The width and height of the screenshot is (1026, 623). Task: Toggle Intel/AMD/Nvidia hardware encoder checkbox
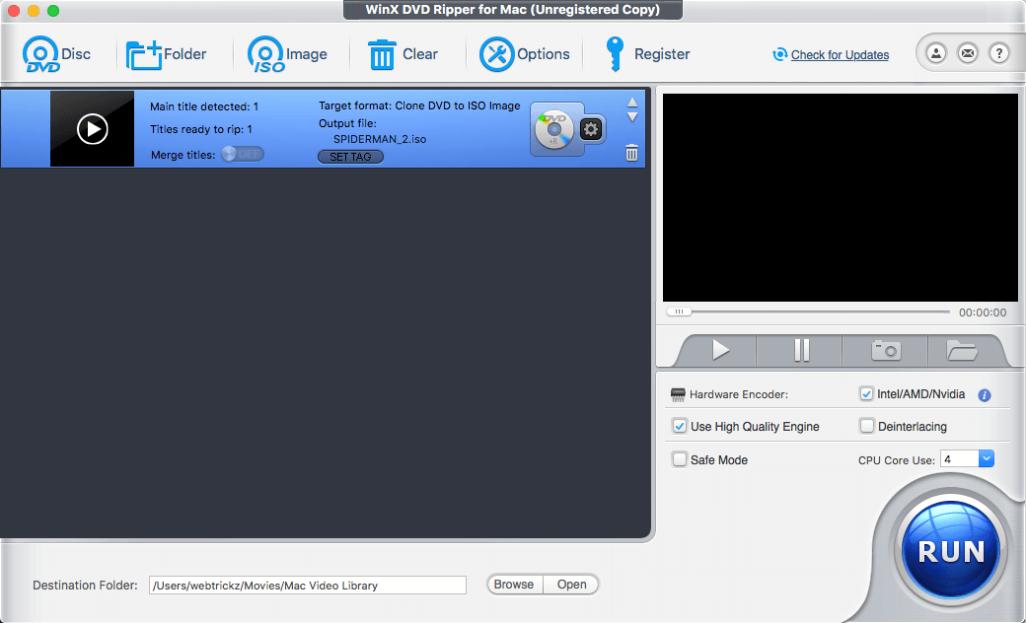click(866, 394)
